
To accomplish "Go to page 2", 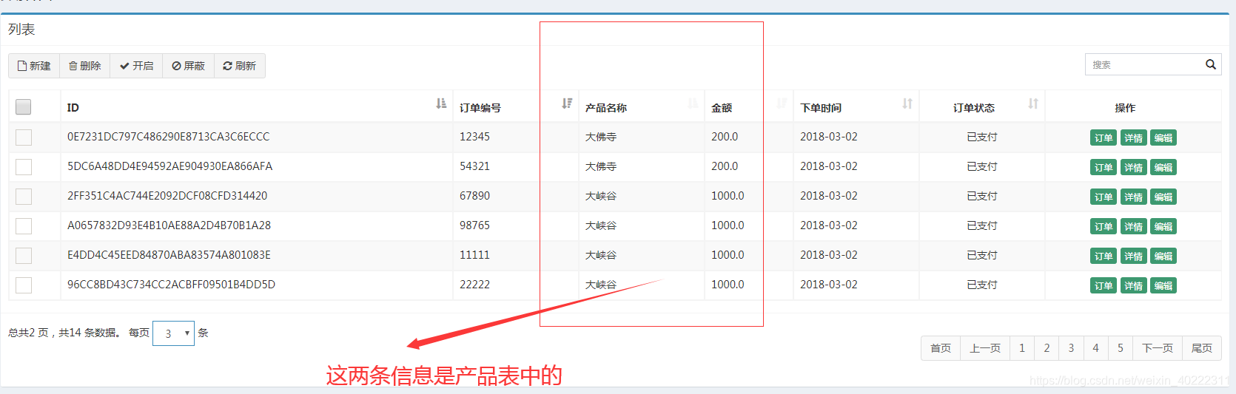I will point(1047,348).
